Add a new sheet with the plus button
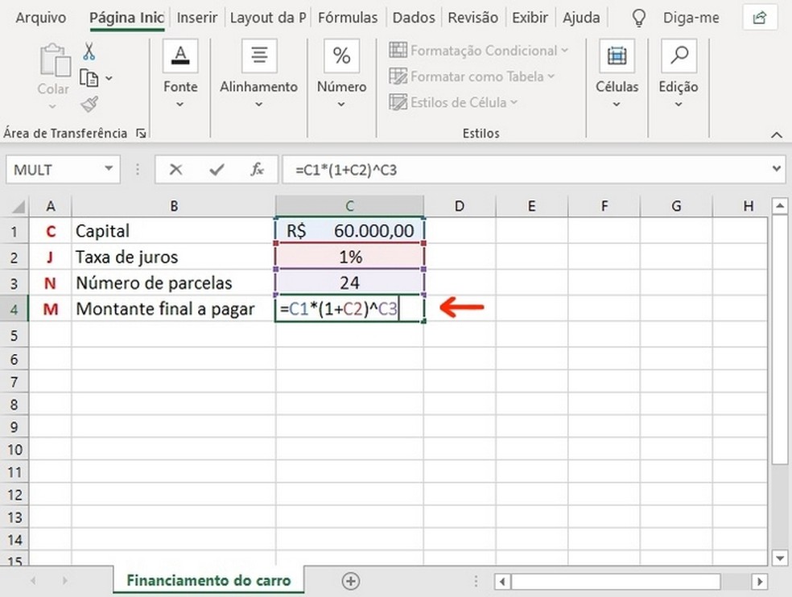Image resolution: width=792 pixels, height=597 pixels. [x=350, y=580]
